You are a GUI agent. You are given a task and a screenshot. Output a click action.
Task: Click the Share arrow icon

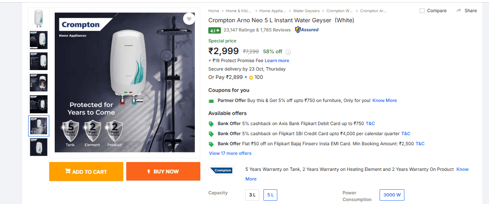pos(459,10)
